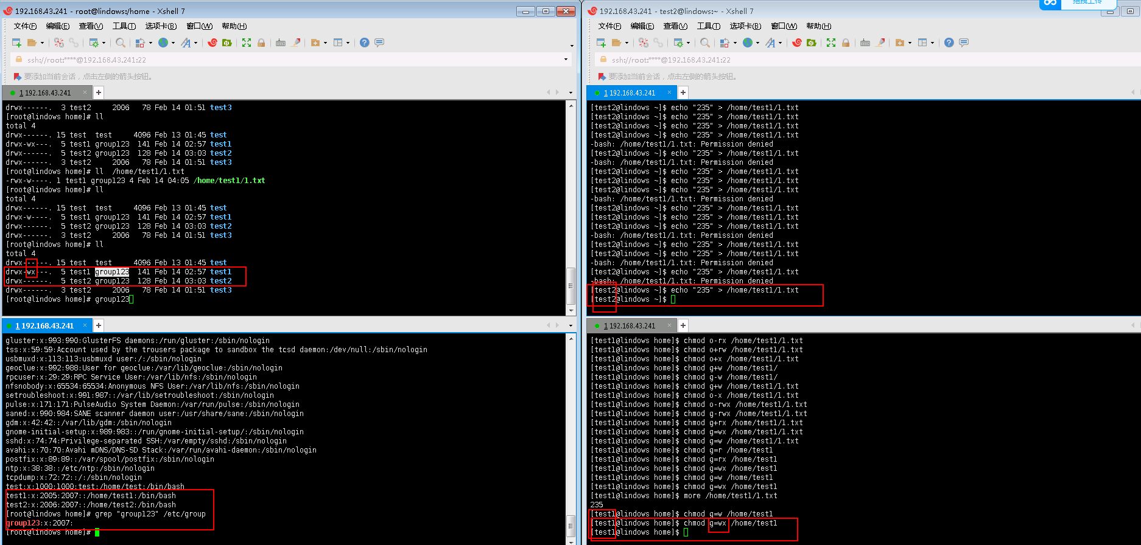Screen dimensions: 1141x545
Task: Click red Xmanager swirl icon in left toolbar
Action: coord(212,43)
